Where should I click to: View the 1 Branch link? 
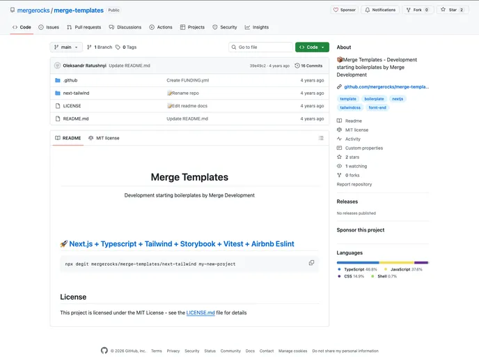[x=100, y=47]
